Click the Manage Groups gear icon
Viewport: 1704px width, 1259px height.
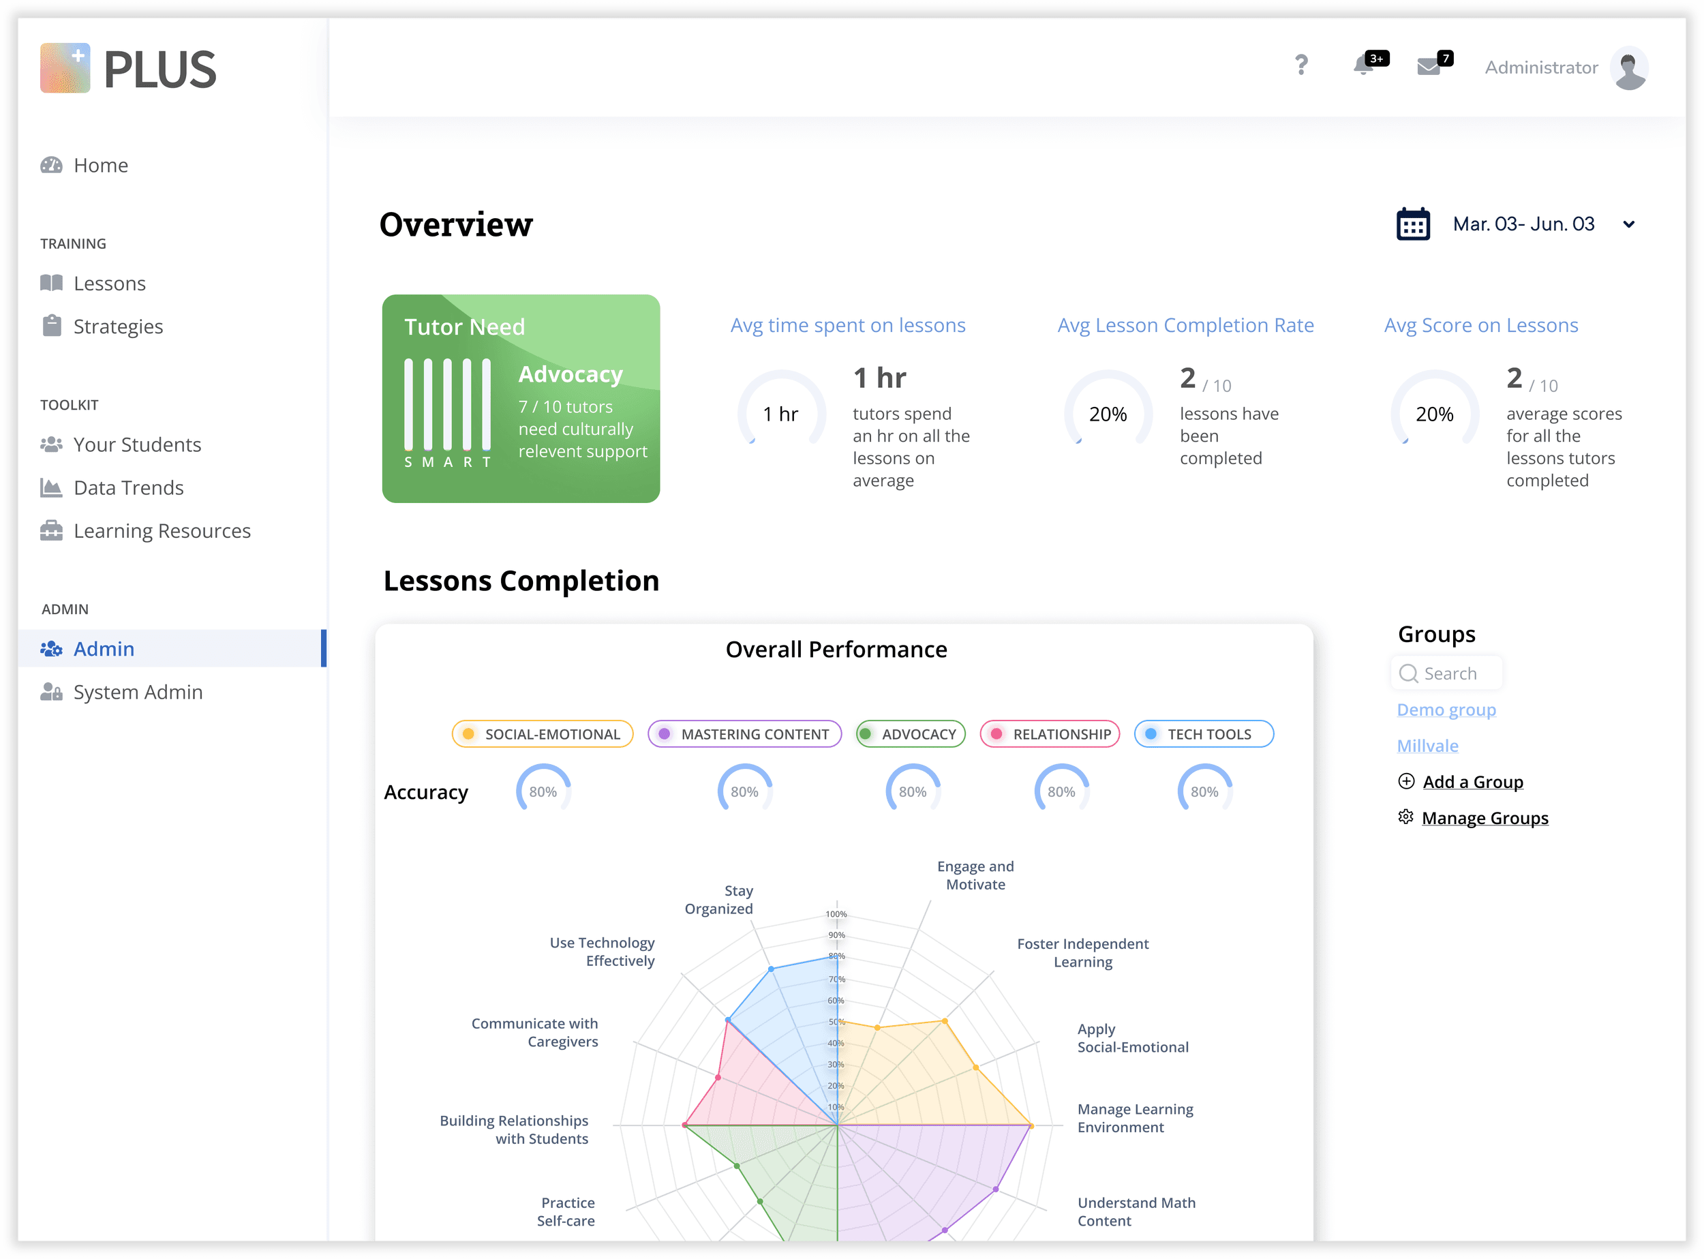(1405, 817)
